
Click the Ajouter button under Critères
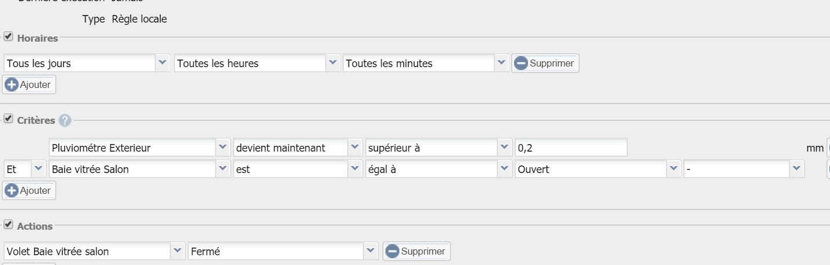(x=29, y=190)
